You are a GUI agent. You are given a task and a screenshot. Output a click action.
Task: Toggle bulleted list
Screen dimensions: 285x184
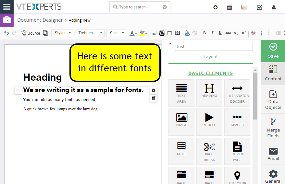[270, 33]
